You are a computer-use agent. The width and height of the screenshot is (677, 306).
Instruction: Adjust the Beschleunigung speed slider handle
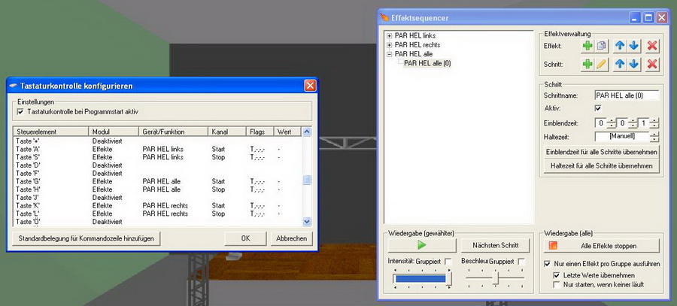[496, 278]
